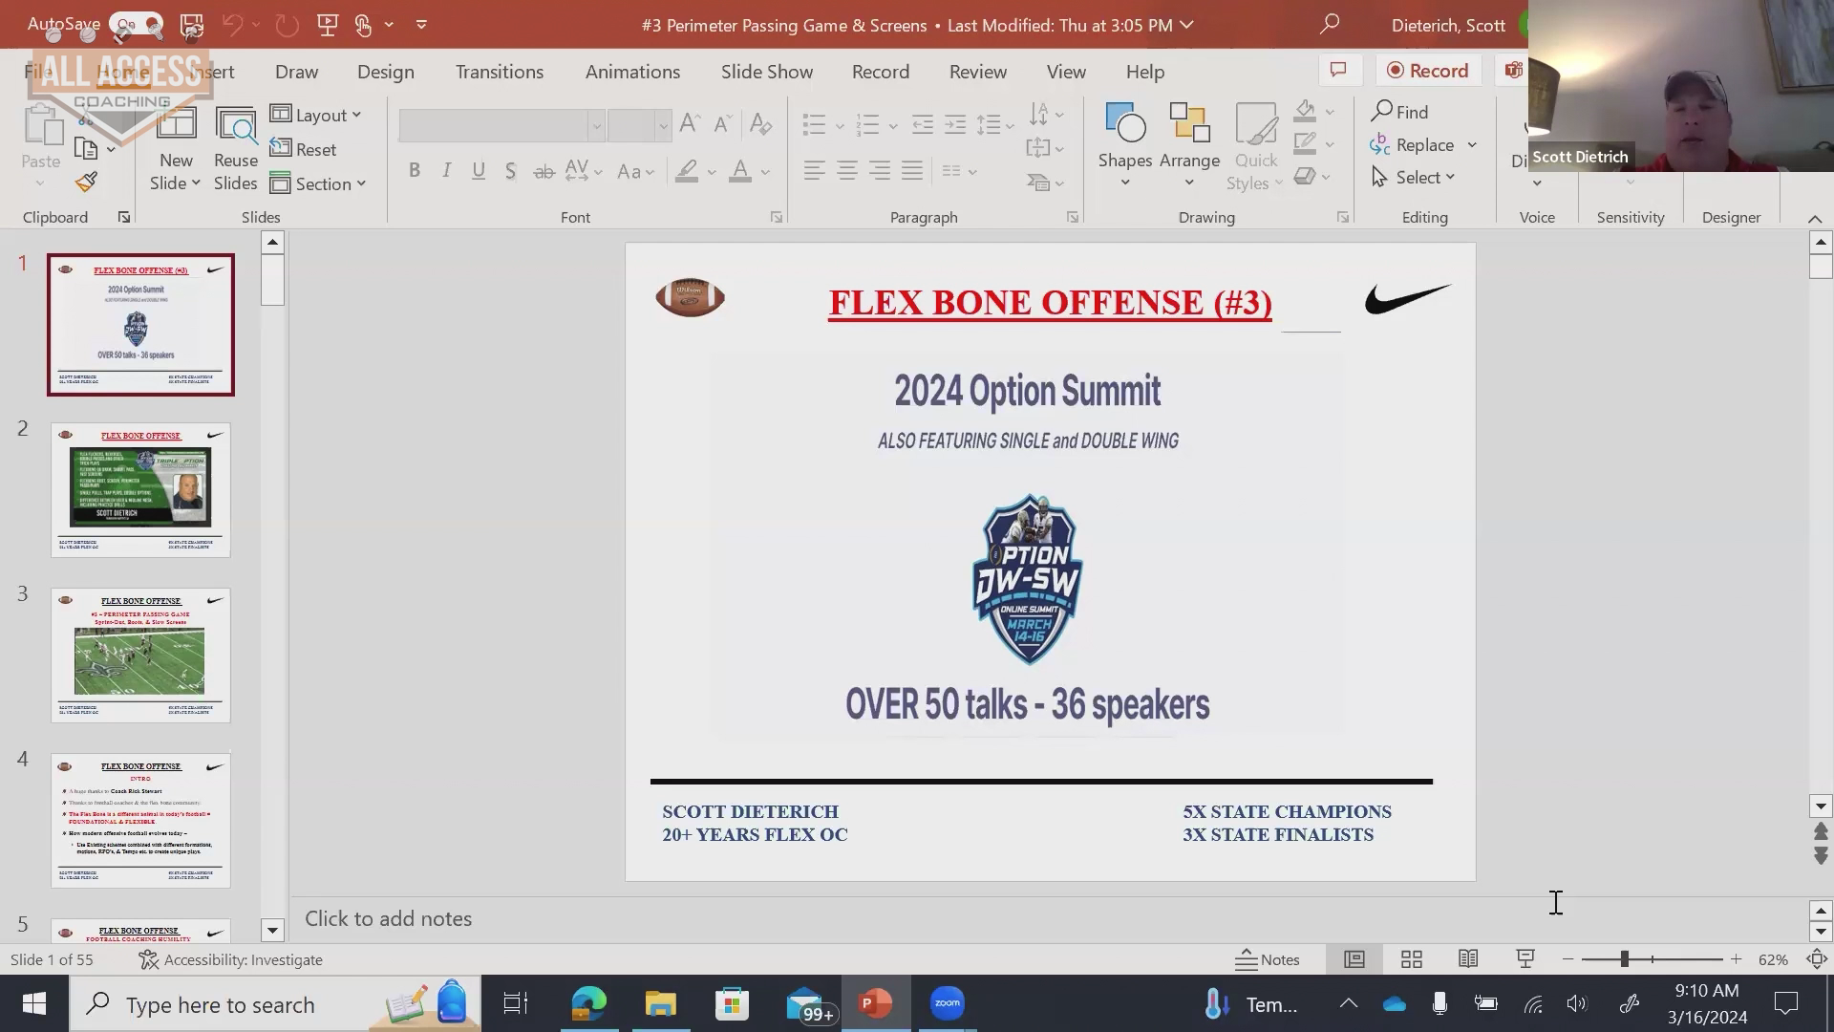Expand Select dropdown in Editing
Image resolution: width=1834 pixels, height=1032 pixels.
[x=1414, y=178]
